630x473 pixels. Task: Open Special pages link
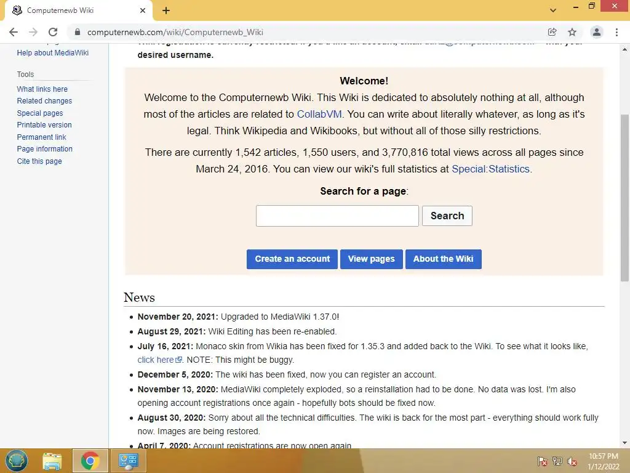click(x=40, y=113)
